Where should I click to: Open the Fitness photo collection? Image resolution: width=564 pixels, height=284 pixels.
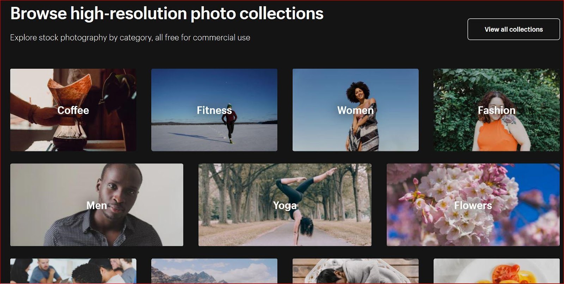[x=214, y=110]
